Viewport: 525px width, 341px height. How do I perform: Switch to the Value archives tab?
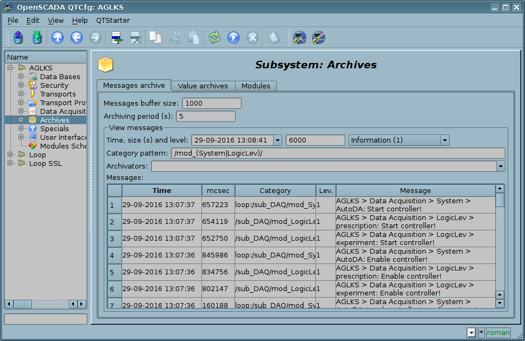[203, 86]
